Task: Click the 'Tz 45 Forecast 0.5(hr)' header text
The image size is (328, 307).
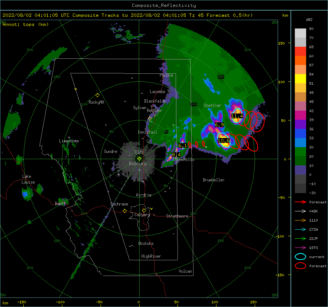Action: 221,15
